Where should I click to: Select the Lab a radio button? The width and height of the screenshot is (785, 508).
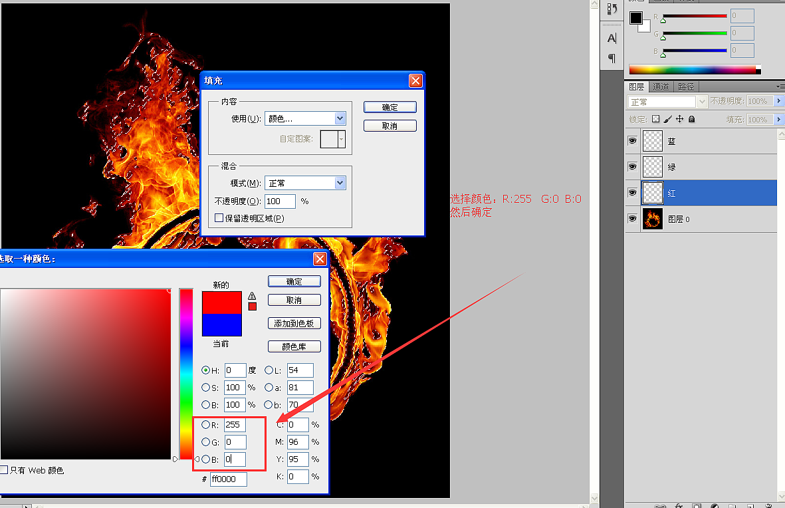[x=269, y=387]
